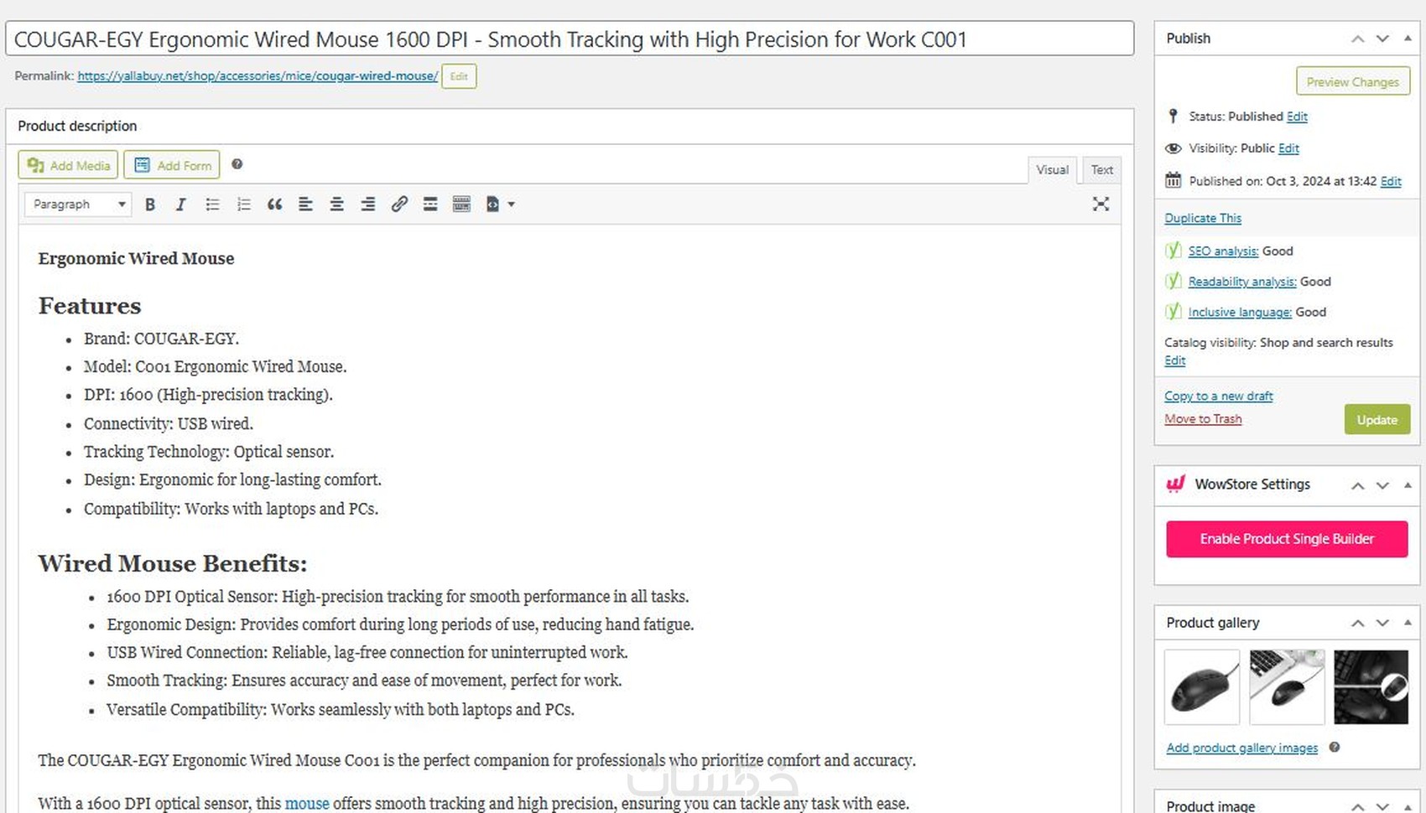Image resolution: width=1426 pixels, height=813 pixels.
Task: Edit the permalink slug
Action: [x=459, y=76]
